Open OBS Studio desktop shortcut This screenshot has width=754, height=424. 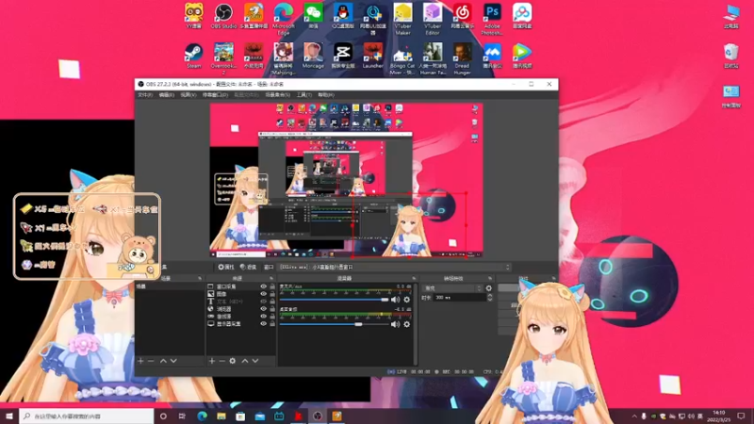click(x=223, y=16)
